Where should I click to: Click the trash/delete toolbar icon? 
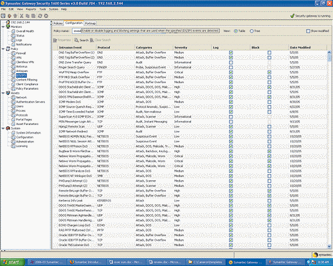(x=15, y=16)
